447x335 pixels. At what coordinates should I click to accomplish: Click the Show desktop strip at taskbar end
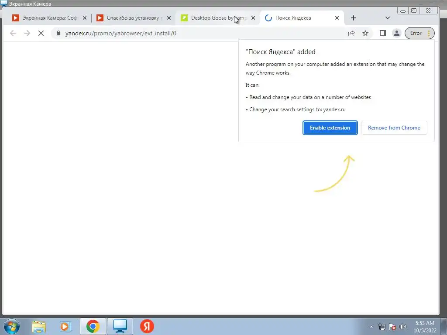coord(444,326)
